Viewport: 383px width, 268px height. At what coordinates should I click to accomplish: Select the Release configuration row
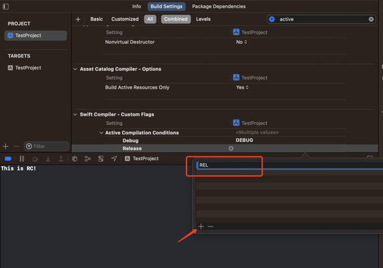click(x=225, y=149)
